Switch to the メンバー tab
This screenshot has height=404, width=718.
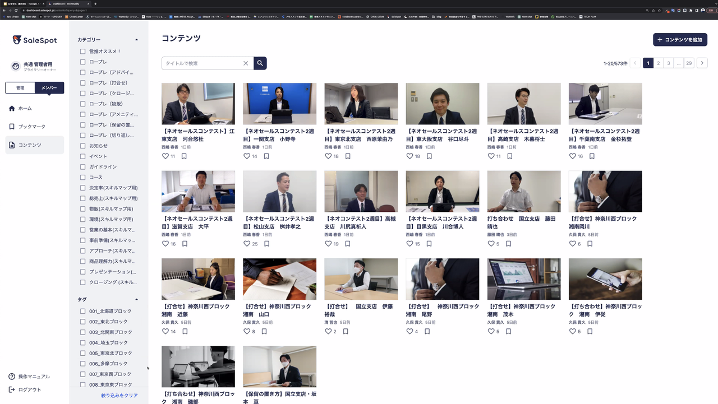pos(49,88)
